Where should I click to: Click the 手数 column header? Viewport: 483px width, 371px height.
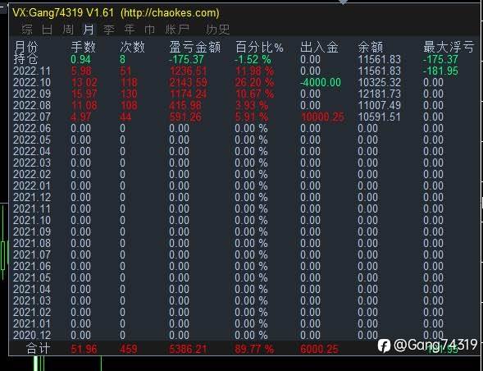click(83, 47)
